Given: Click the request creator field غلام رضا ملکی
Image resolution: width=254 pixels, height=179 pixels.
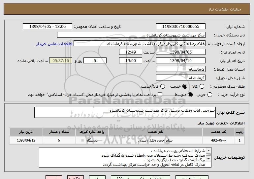Looking at the screenshot, I should pos(140,44).
